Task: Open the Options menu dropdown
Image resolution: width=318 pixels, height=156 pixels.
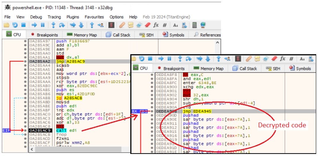Action: pos(116,17)
